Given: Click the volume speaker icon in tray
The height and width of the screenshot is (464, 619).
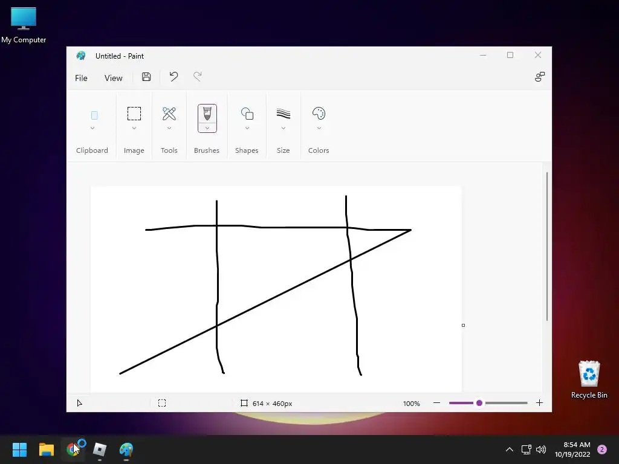Looking at the screenshot, I should (x=541, y=449).
